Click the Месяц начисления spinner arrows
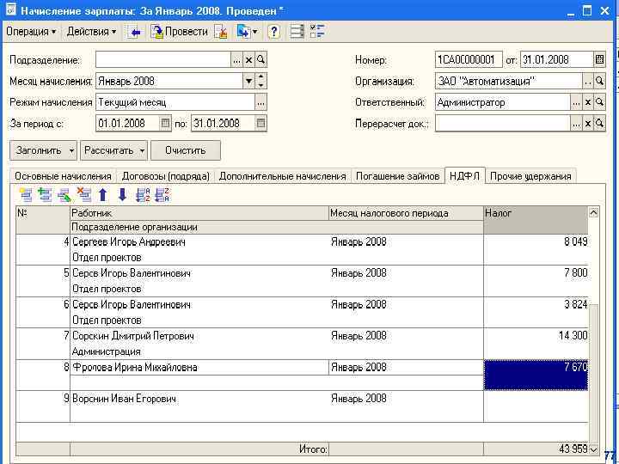619x464 pixels. click(261, 82)
